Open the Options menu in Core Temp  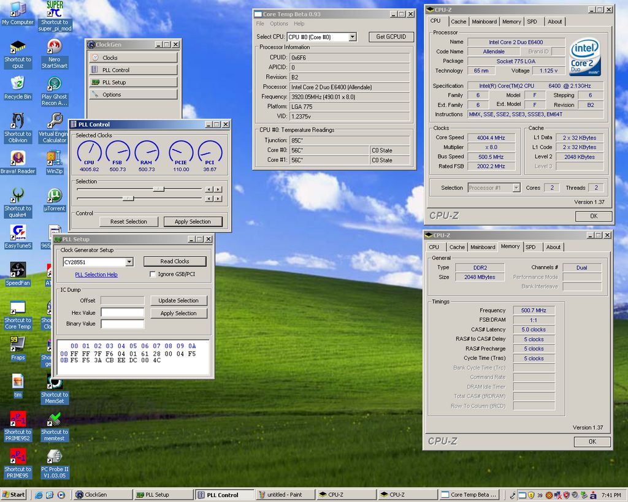[278, 24]
